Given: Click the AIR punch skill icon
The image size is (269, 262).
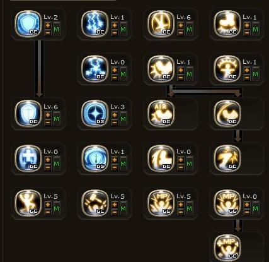Looking at the screenshot, I should (x=161, y=114).
